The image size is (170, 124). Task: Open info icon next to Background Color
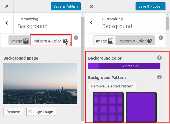159,58
